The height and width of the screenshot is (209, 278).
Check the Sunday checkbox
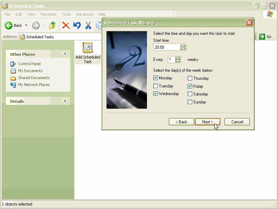pyautogui.click(x=190, y=102)
